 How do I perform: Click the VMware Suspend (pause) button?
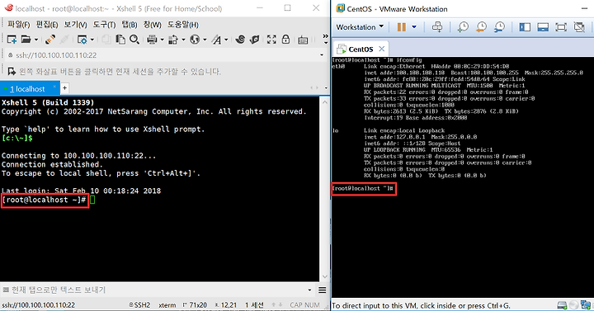pyautogui.click(x=402, y=27)
